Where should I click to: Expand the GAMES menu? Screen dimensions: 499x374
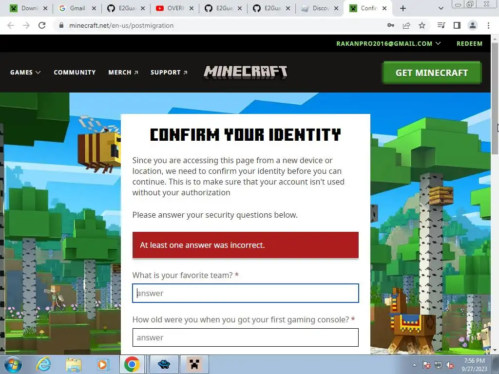point(25,73)
